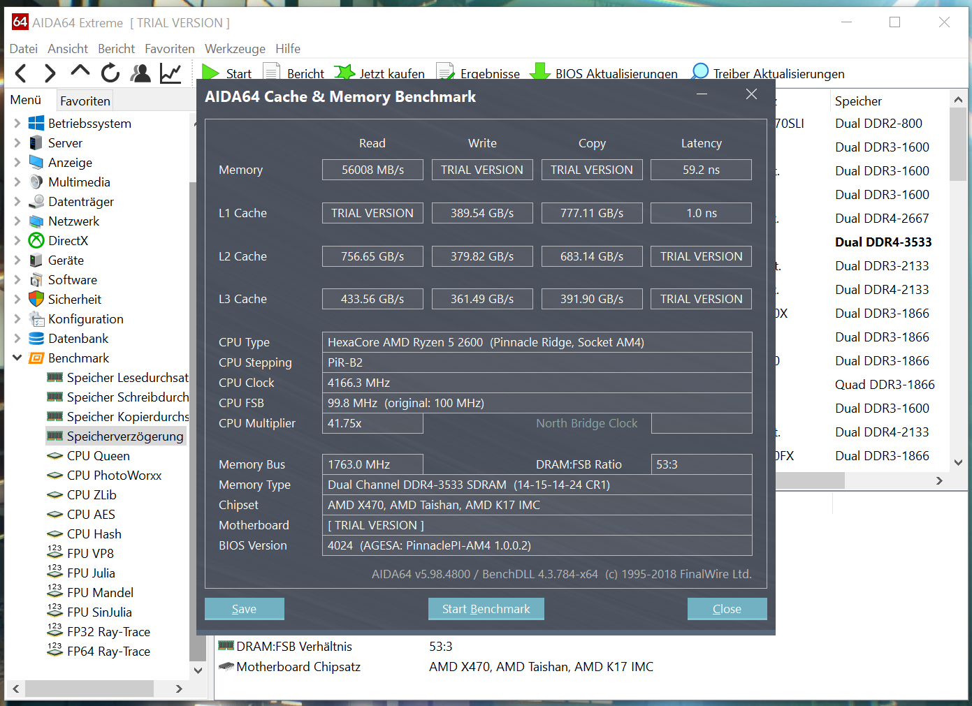
Task: Expand the Multimedia tree node
Action: click(x=17, y=182)
